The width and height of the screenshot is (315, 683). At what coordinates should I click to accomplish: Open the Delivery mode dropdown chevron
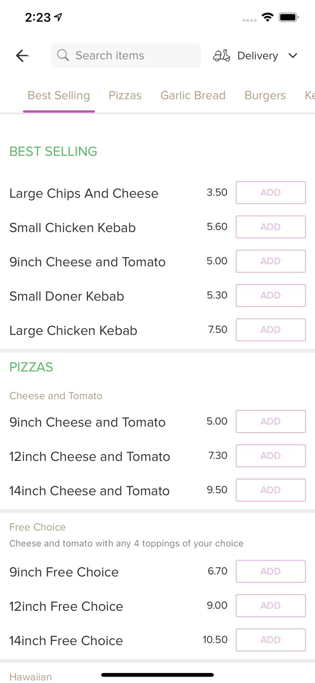point(293,56)
